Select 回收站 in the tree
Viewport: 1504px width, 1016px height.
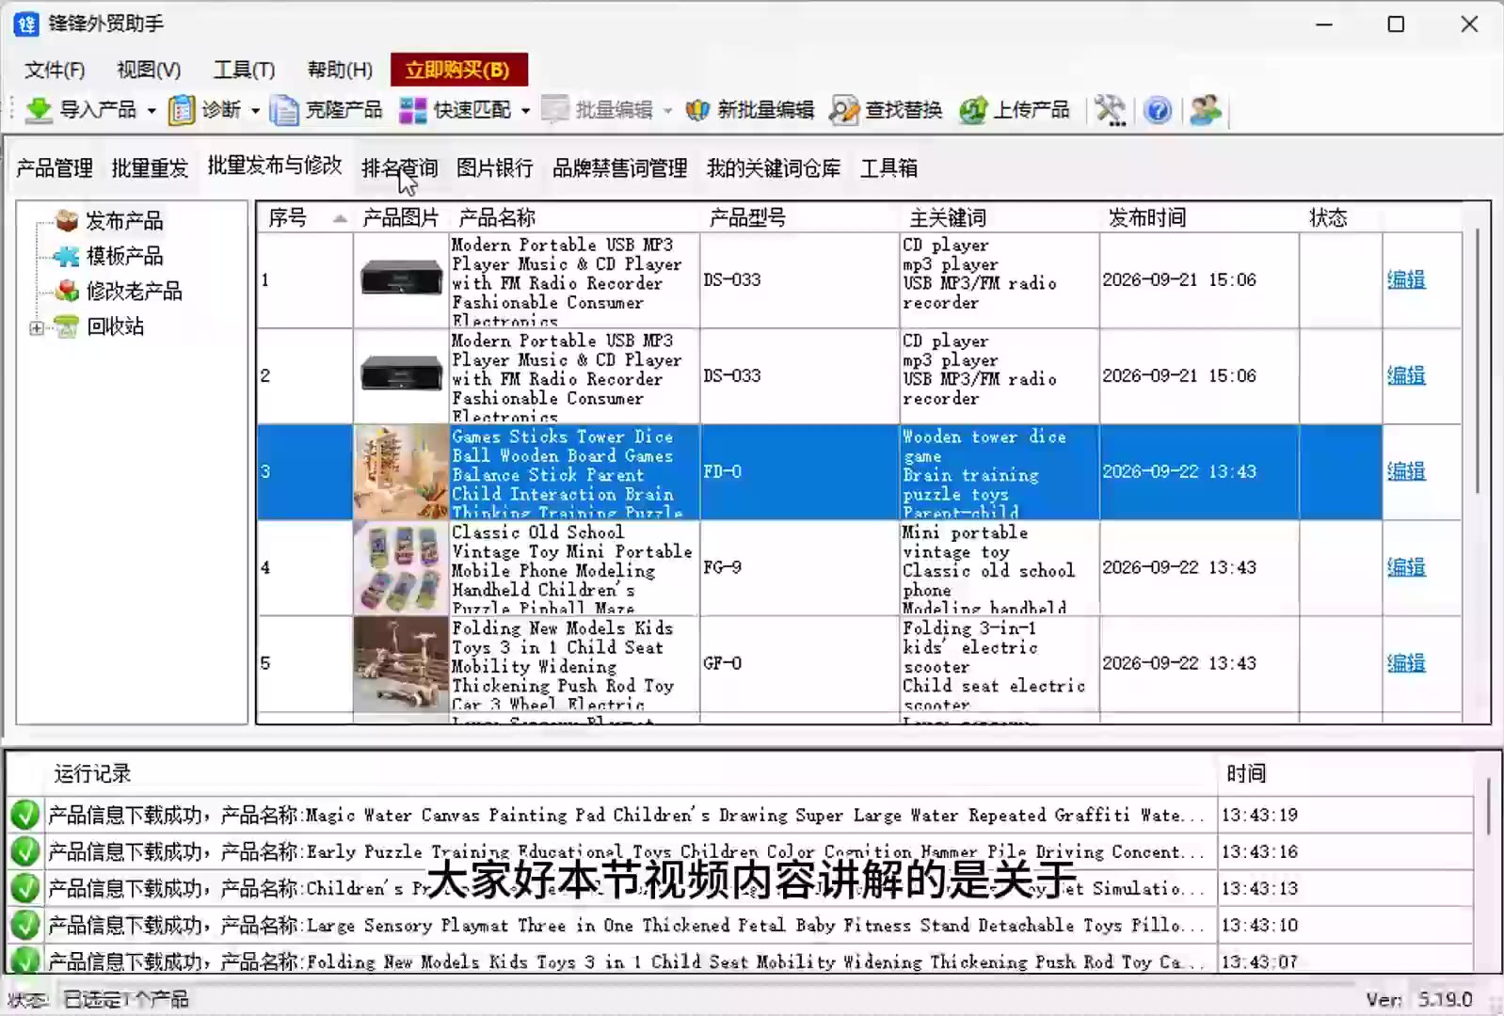115,327
